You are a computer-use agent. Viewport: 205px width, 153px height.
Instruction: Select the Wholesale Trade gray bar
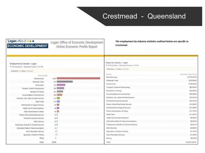pyautogui.click(x=65, y=82)
